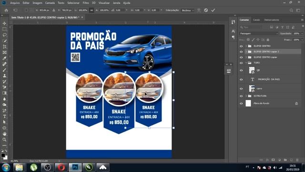
Task: Select the Clone Stamp tool
Action: pyautogui.click(x=4, y=75)
